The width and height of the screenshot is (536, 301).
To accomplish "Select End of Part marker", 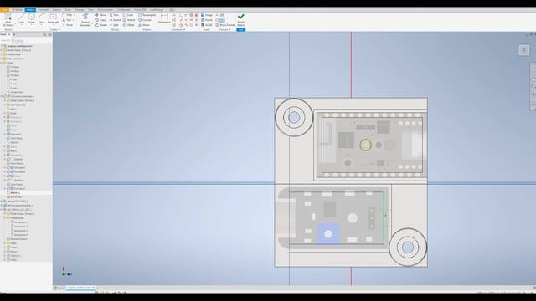I will (x=15, y=197).
